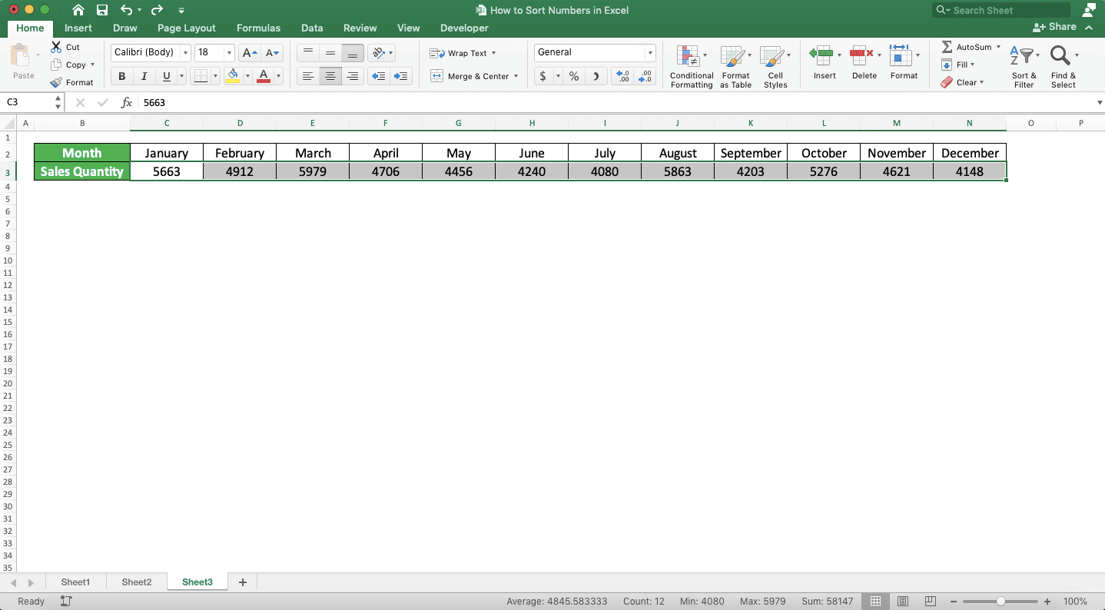The height and width of the screenshot is (610, 1105).
Task: Open the Formulas ribbon tab
Action: [258, 28]
